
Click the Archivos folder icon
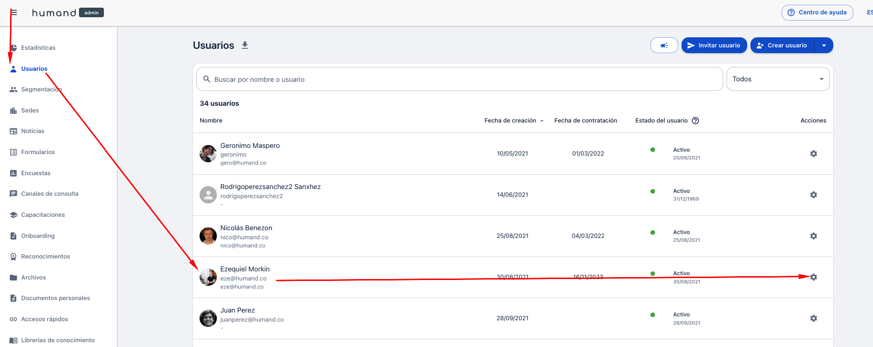13,278
